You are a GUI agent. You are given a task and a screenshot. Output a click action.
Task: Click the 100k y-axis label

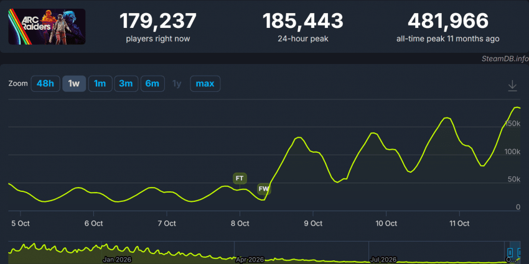(x=512, y=152)
